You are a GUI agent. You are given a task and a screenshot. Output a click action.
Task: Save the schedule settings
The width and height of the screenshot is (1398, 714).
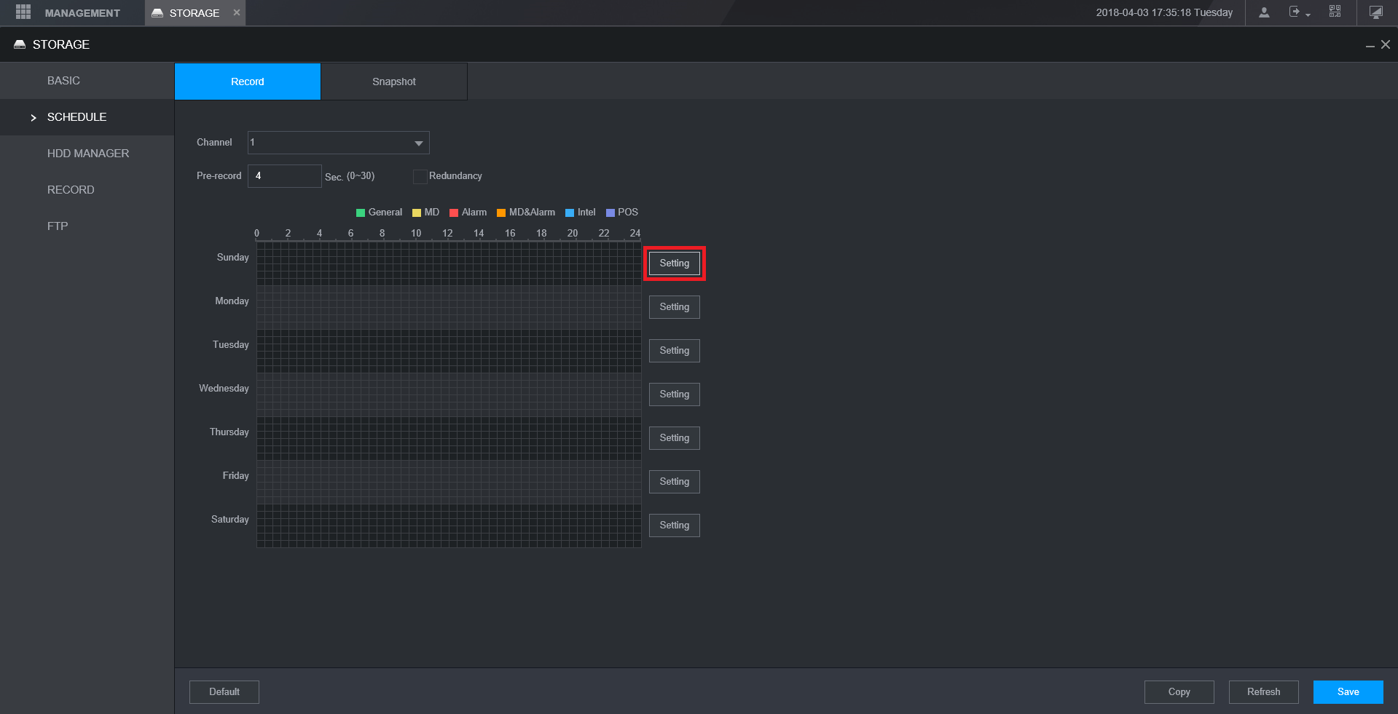(x=1348, y=692)
